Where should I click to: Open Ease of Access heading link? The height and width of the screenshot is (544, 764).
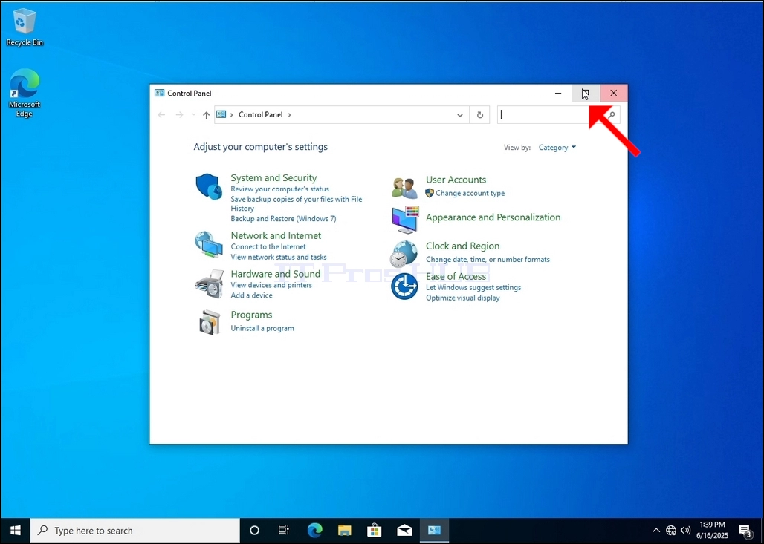456,276
